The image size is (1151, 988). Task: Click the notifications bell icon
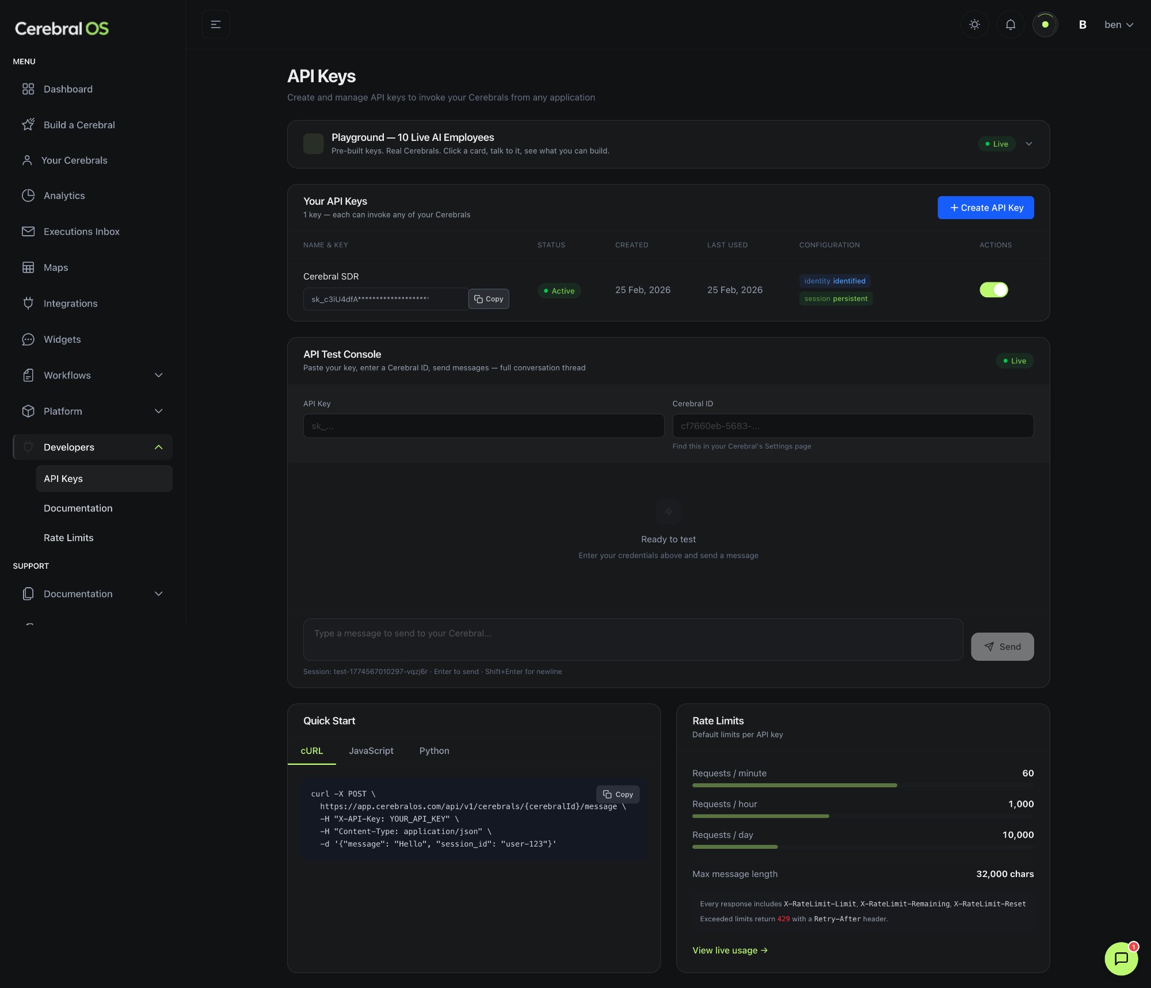[1010, 24]
